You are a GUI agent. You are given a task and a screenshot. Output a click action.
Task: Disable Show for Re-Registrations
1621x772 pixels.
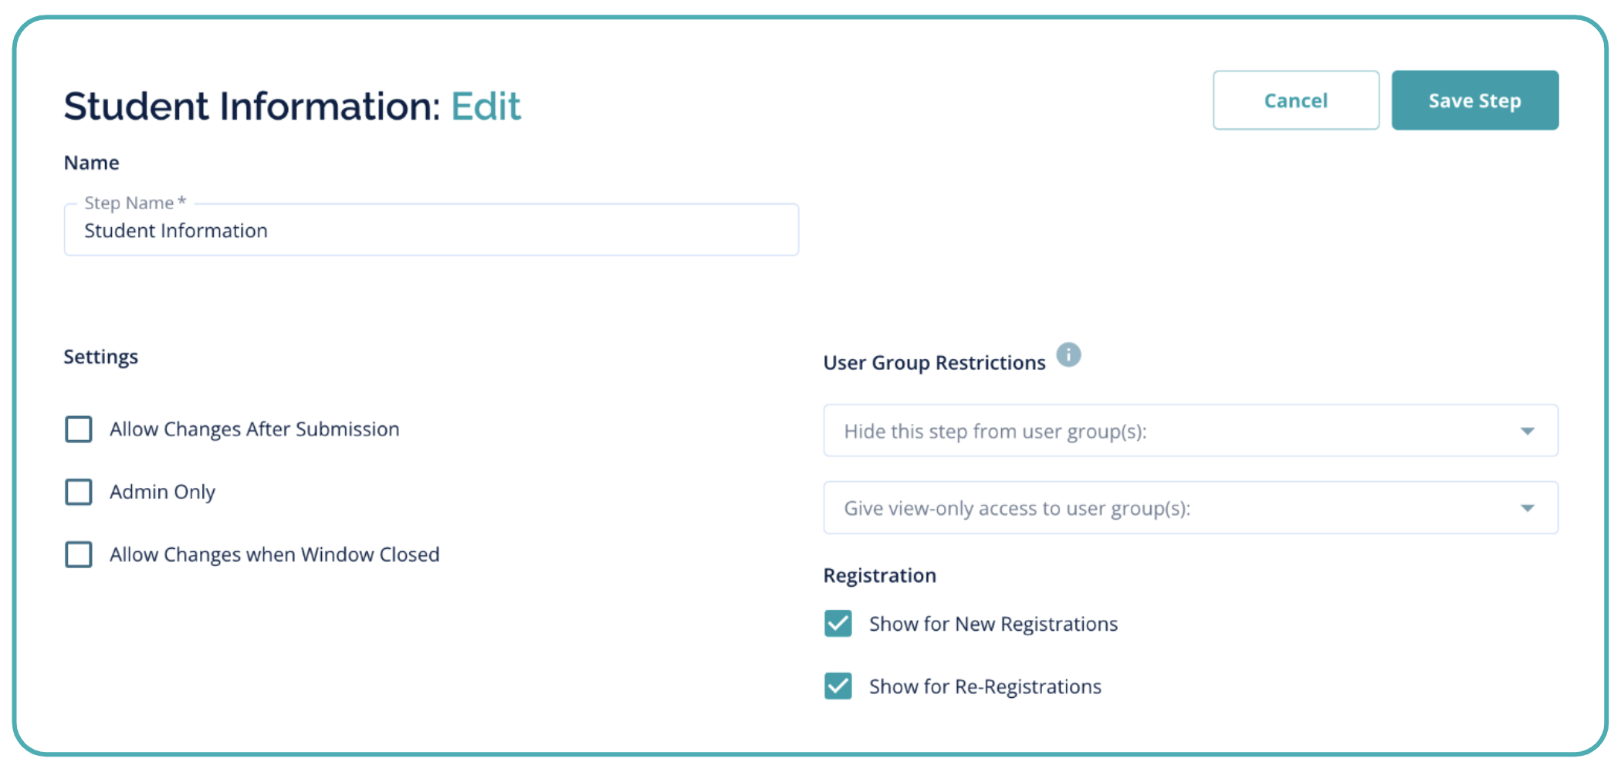tap(838, 686)
